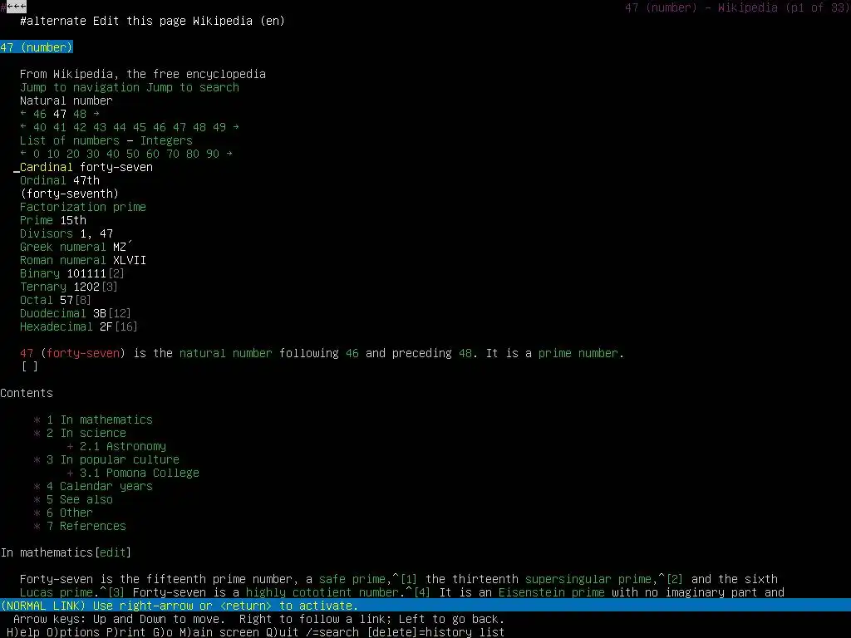Follow the "Jump to navigation" link
The image size is (851, 638).
[80, 87]
